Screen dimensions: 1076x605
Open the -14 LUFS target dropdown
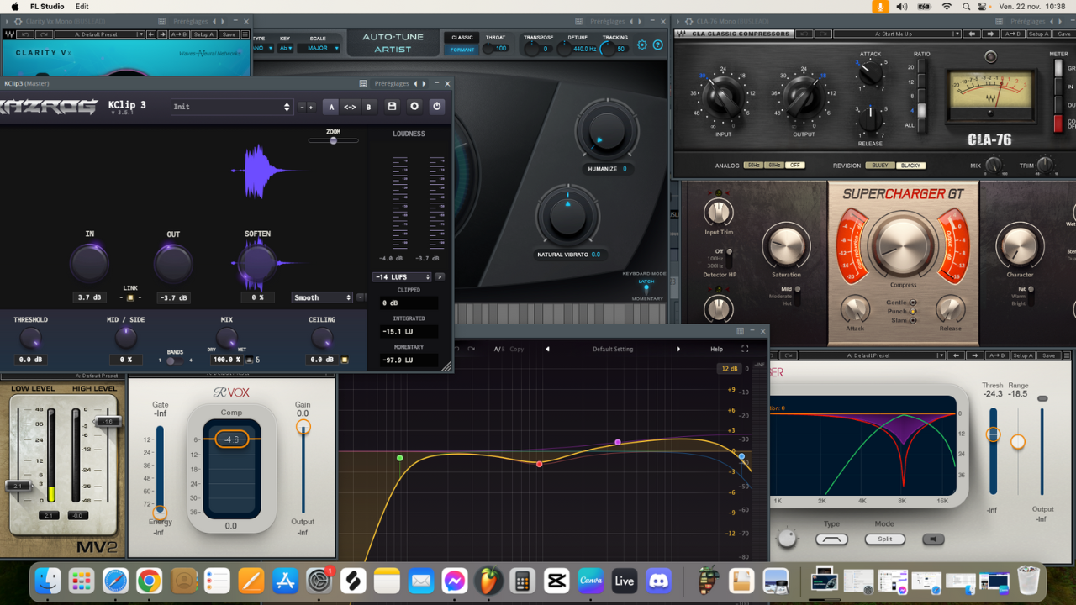[x=402, y=276]
